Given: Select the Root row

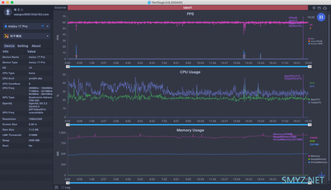Looking at the screenshot, I should tap(26, 146).
